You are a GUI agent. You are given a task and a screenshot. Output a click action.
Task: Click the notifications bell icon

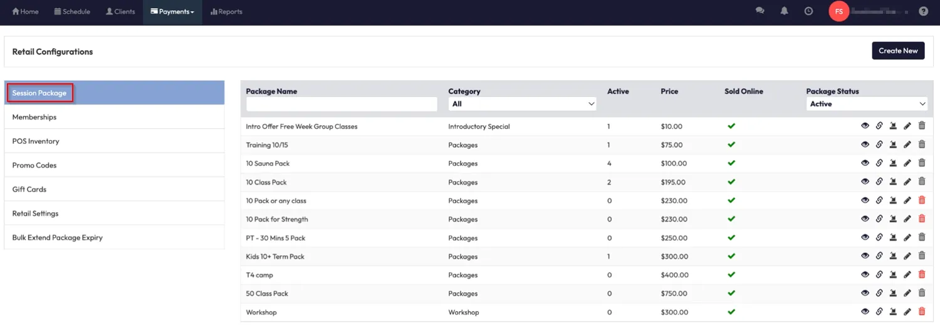(784, 11)
